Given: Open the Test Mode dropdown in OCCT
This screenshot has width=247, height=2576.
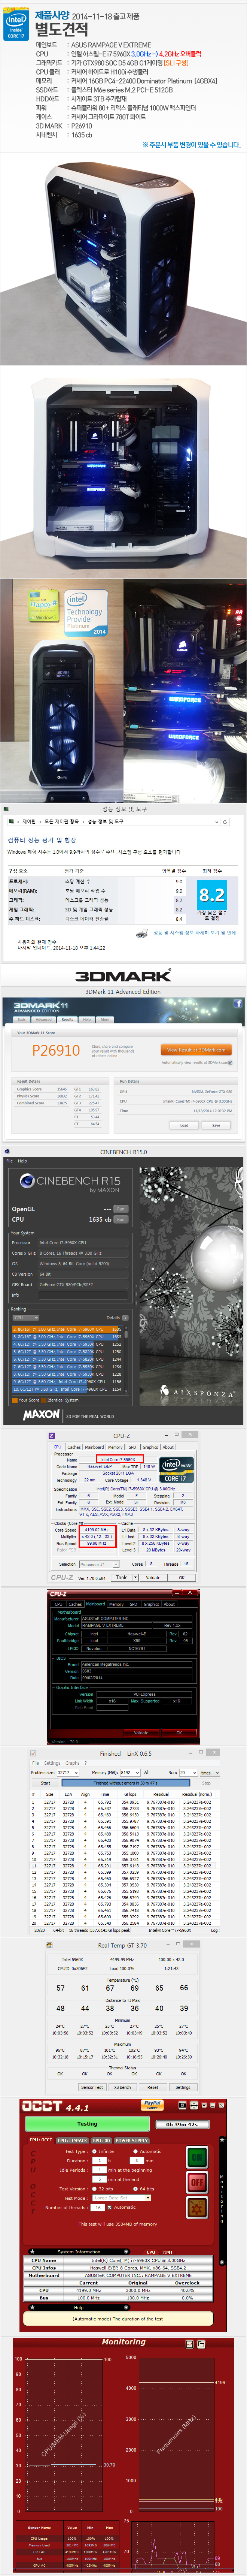Looking at the screenshot, I should pyautogui.click(x=121, y=2197).
